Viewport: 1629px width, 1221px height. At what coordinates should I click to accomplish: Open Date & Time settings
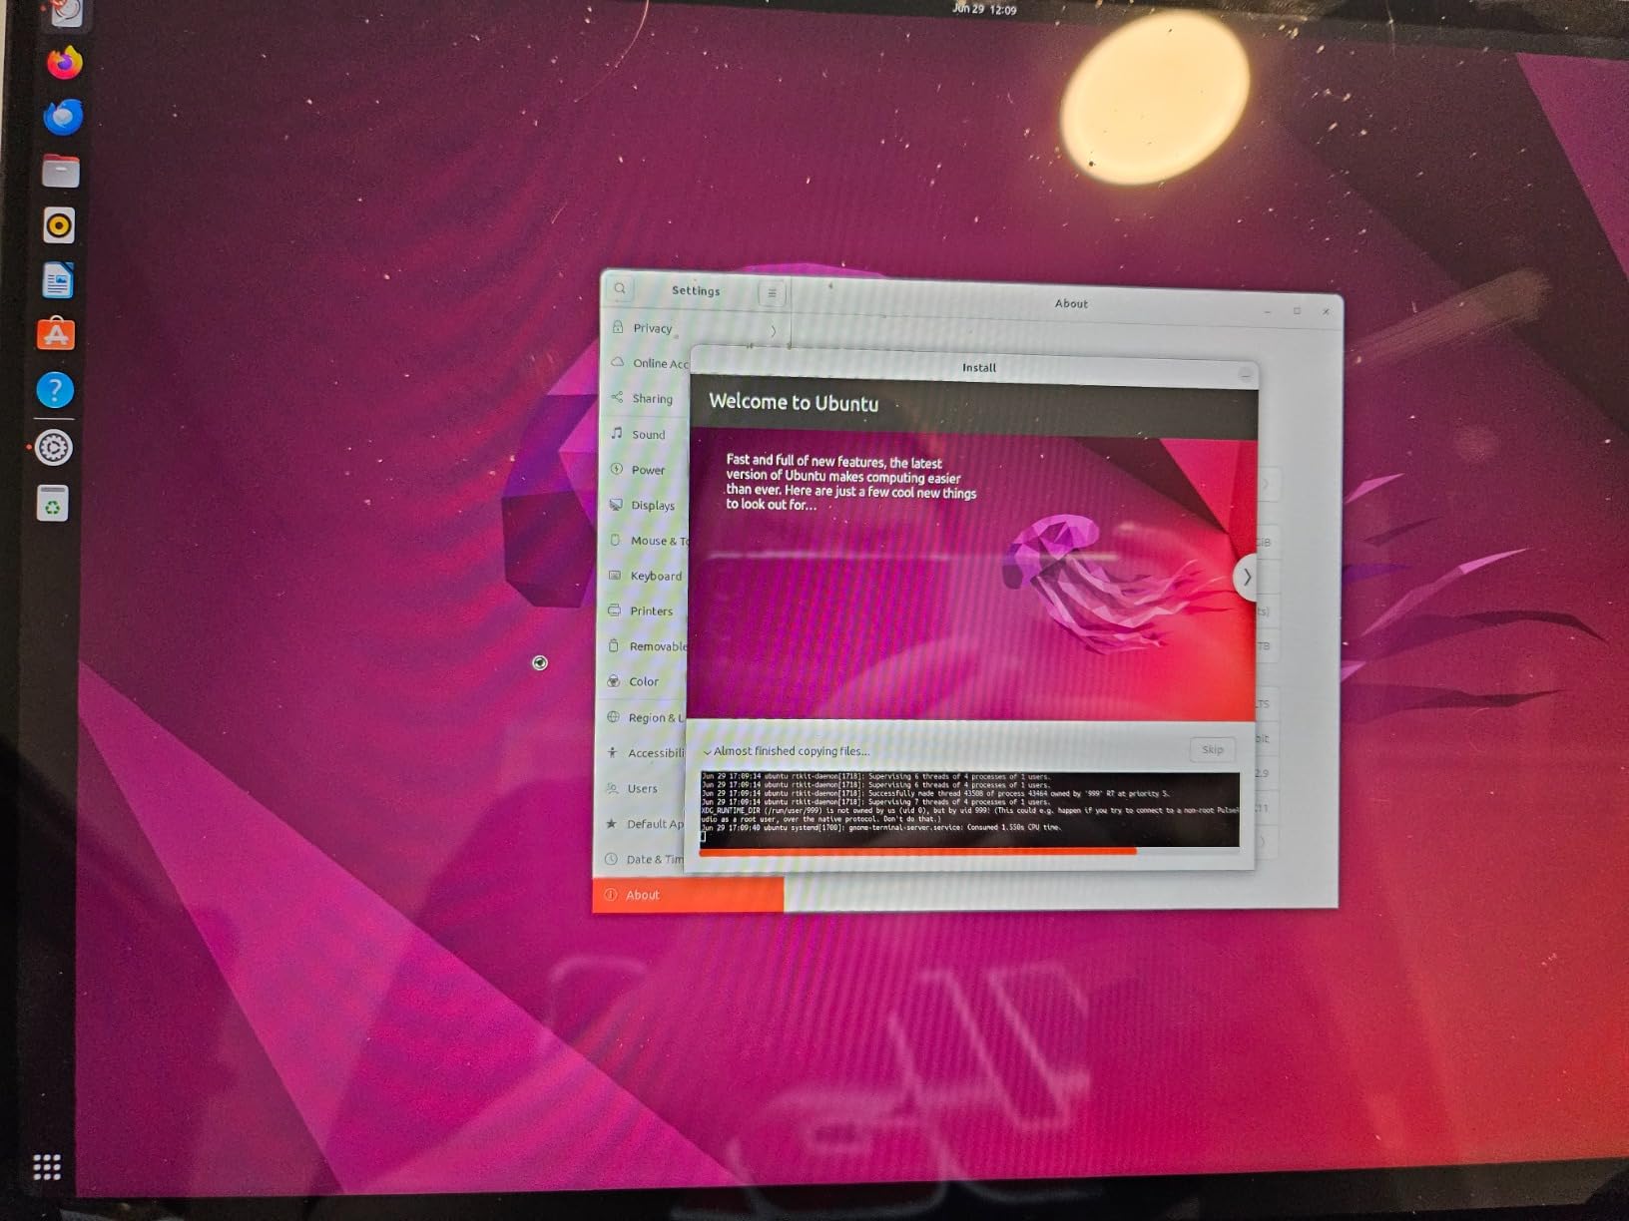click(x=641, y=859)
